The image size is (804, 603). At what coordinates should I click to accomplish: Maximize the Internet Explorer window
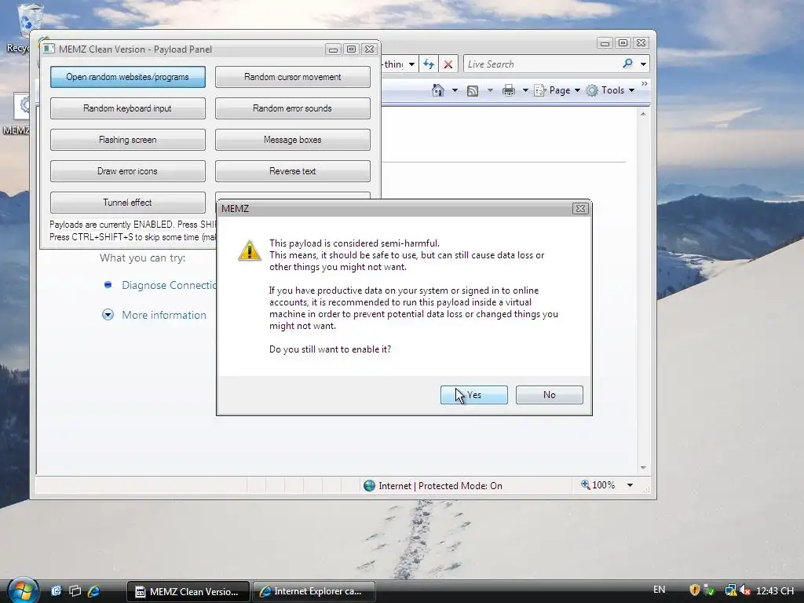pyautogui.click(x=623, y=43)
